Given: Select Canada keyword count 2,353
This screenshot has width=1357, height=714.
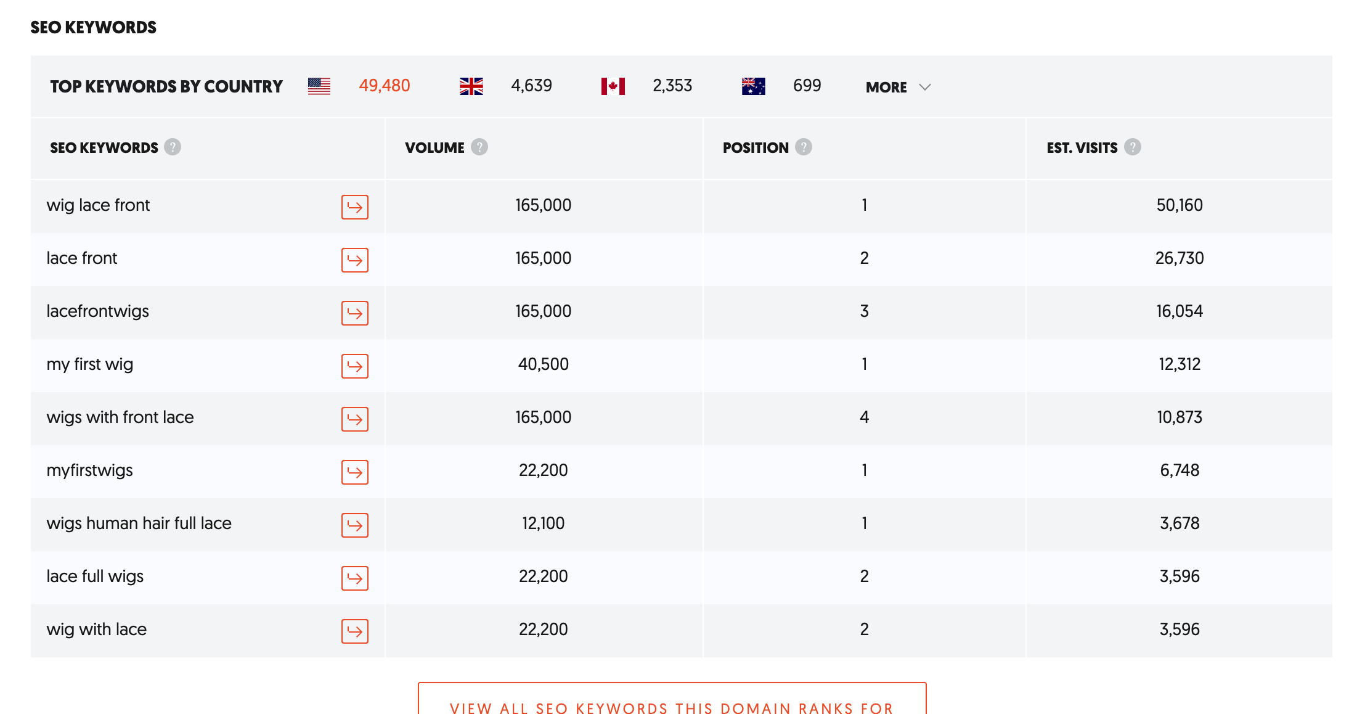Looking at the screenshot, I should [672, 86].
